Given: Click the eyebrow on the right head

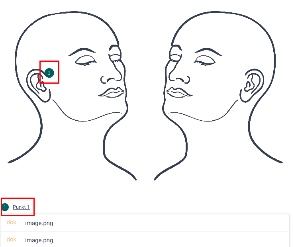Looking at the screenshot, I should point(208,52).
